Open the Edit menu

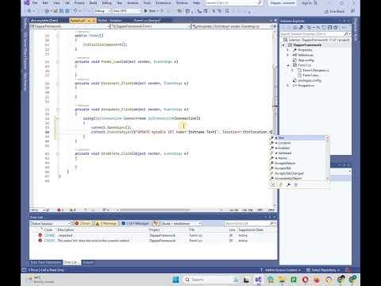coord(45,3)
